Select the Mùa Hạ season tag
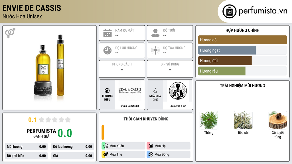292x164 pixels. (x=169, y=146)
